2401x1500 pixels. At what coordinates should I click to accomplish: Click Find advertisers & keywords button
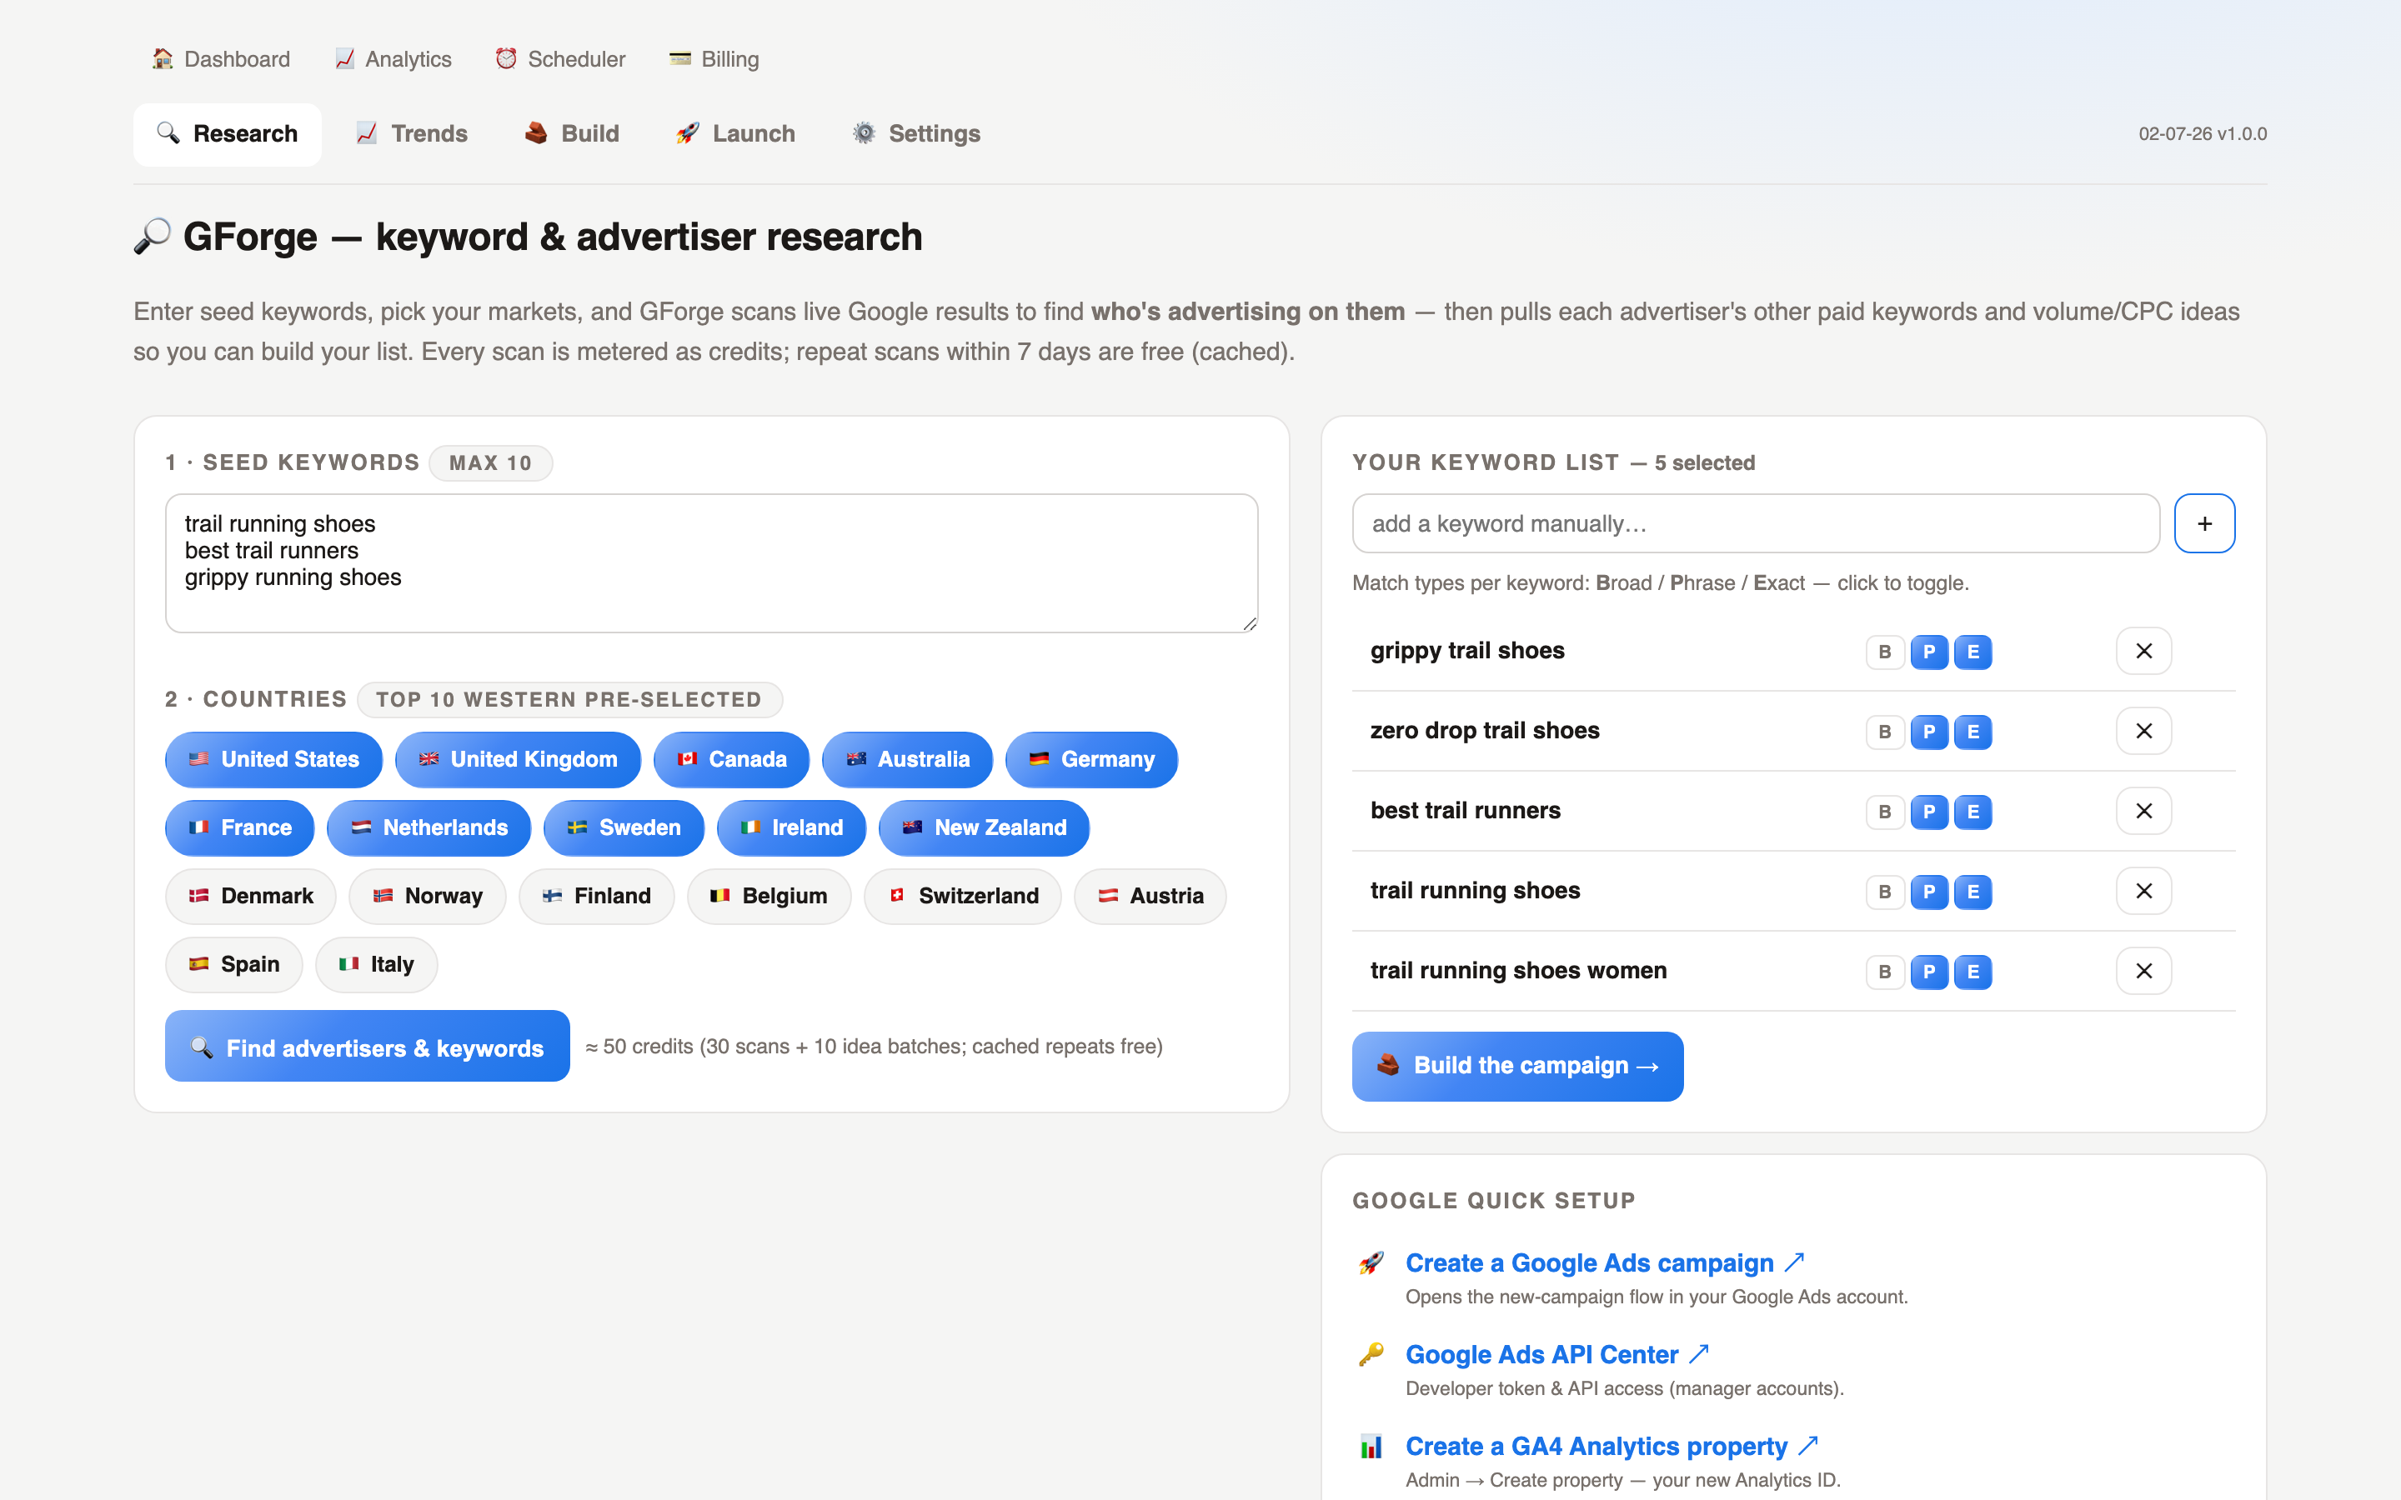pos(367,1047)
